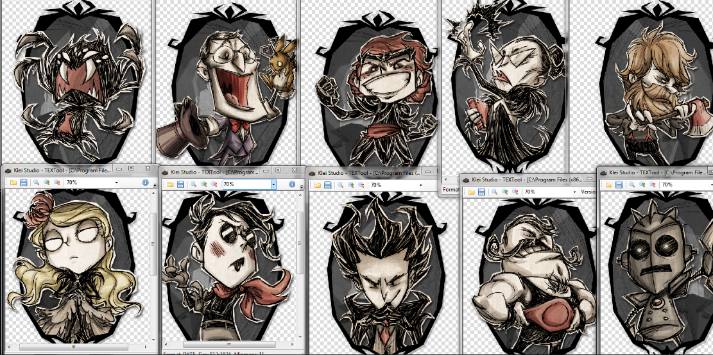The image size is (713, 355).
Task: Zoom out icon in blonde girl portrait window
Action: pos(57,183)
